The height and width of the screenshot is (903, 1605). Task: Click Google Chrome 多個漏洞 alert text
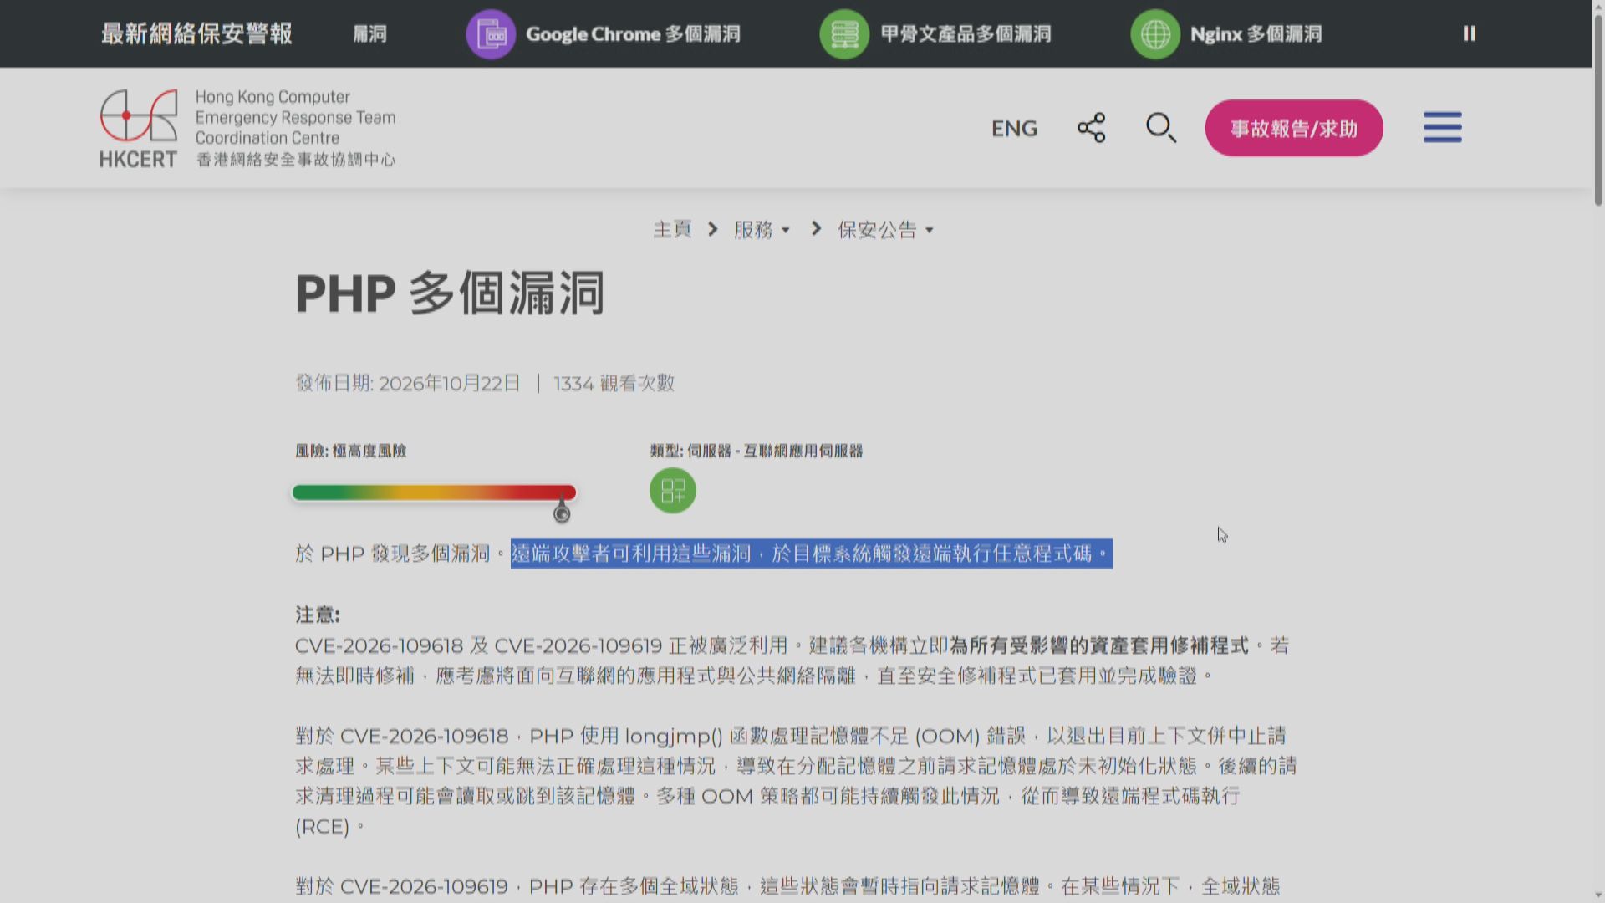[x=633, y=34]
